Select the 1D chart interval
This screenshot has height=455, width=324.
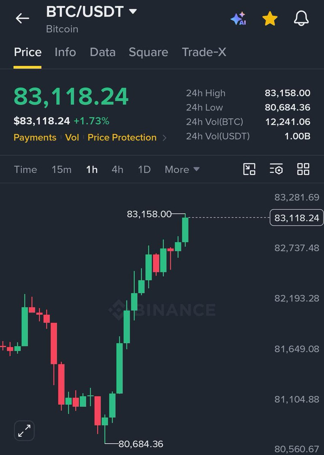click(x=144, y=170)
